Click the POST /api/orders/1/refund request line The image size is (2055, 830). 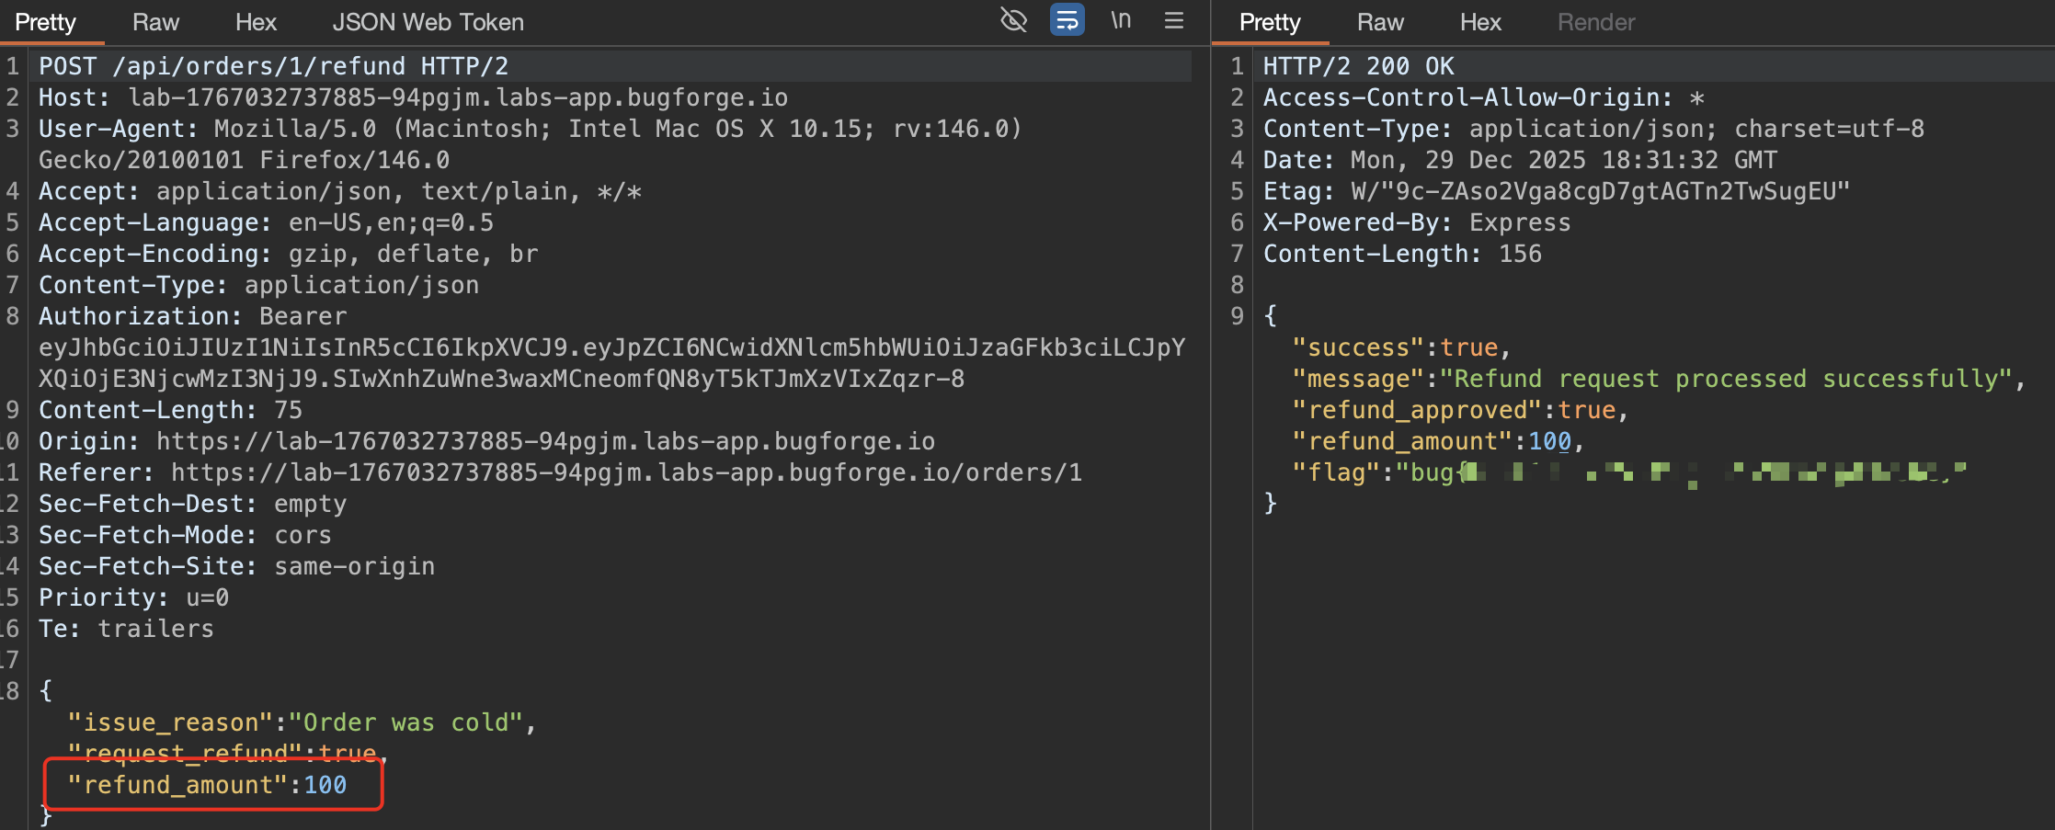point(273,66)
